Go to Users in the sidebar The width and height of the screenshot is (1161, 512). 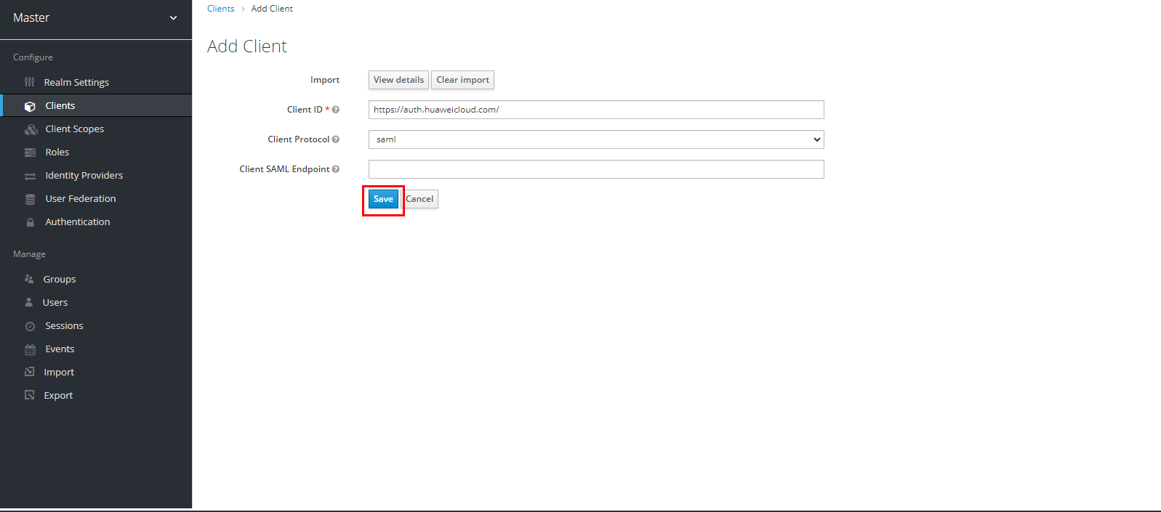[55, 303]
